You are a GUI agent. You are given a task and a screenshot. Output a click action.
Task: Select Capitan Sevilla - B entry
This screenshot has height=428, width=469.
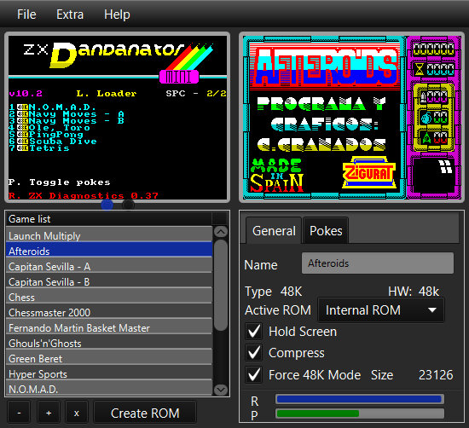click(109, 281)
